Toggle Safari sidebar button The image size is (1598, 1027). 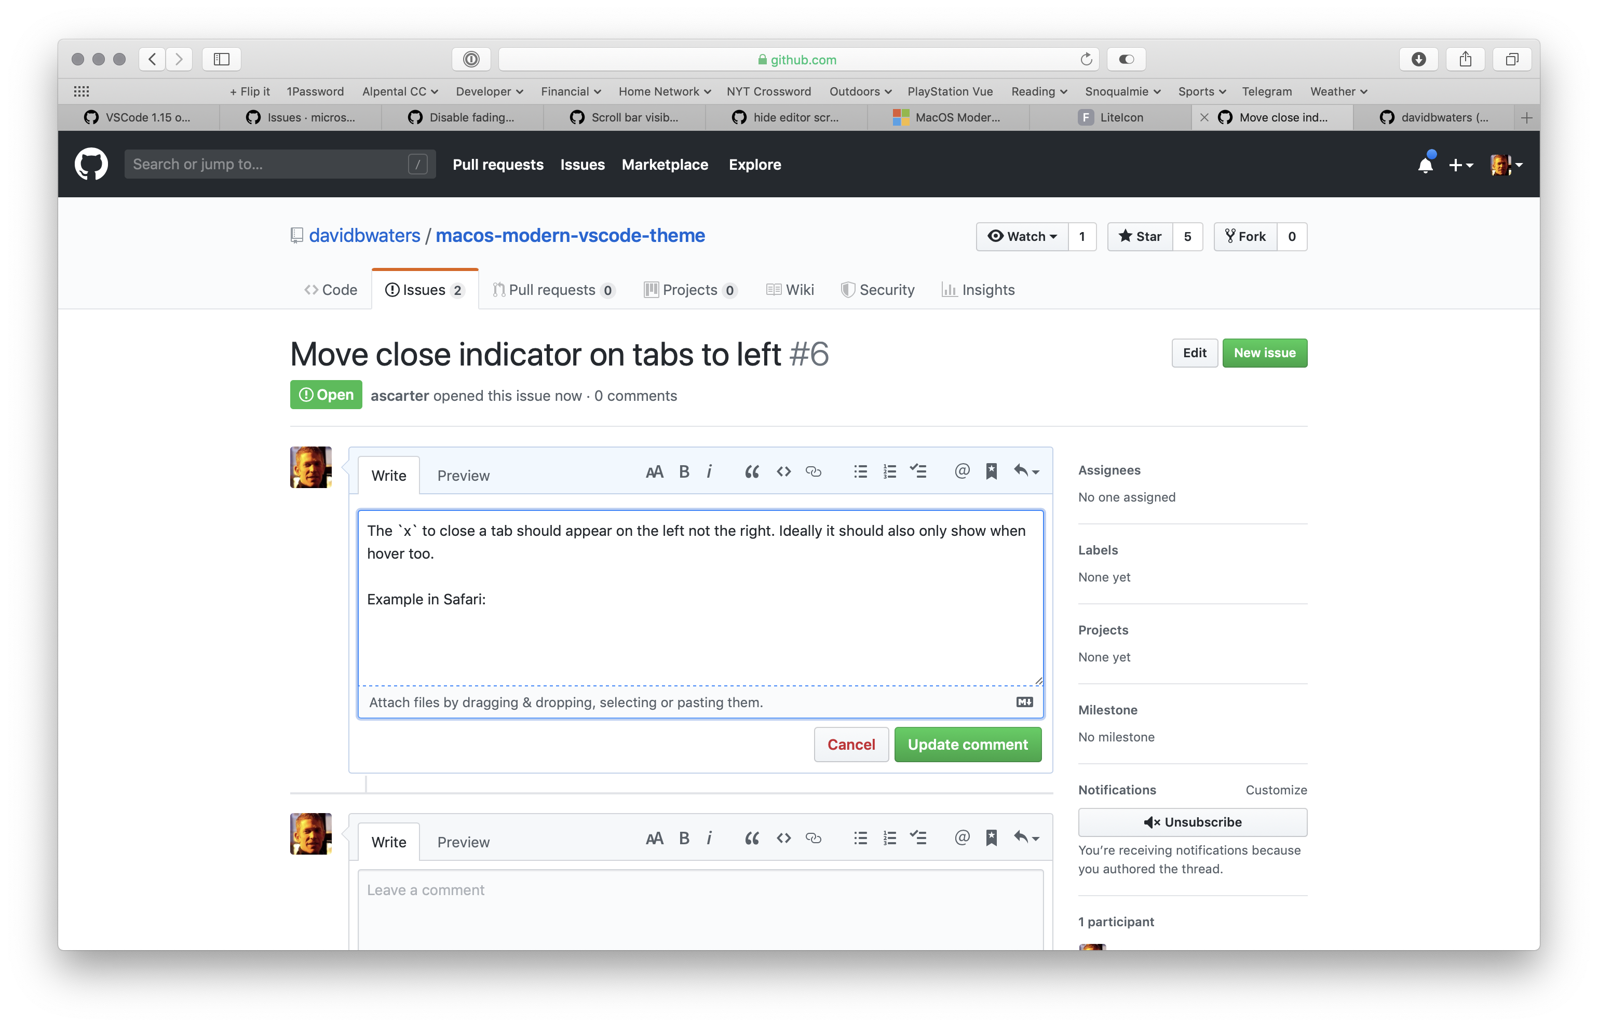[x=221, y=59]
